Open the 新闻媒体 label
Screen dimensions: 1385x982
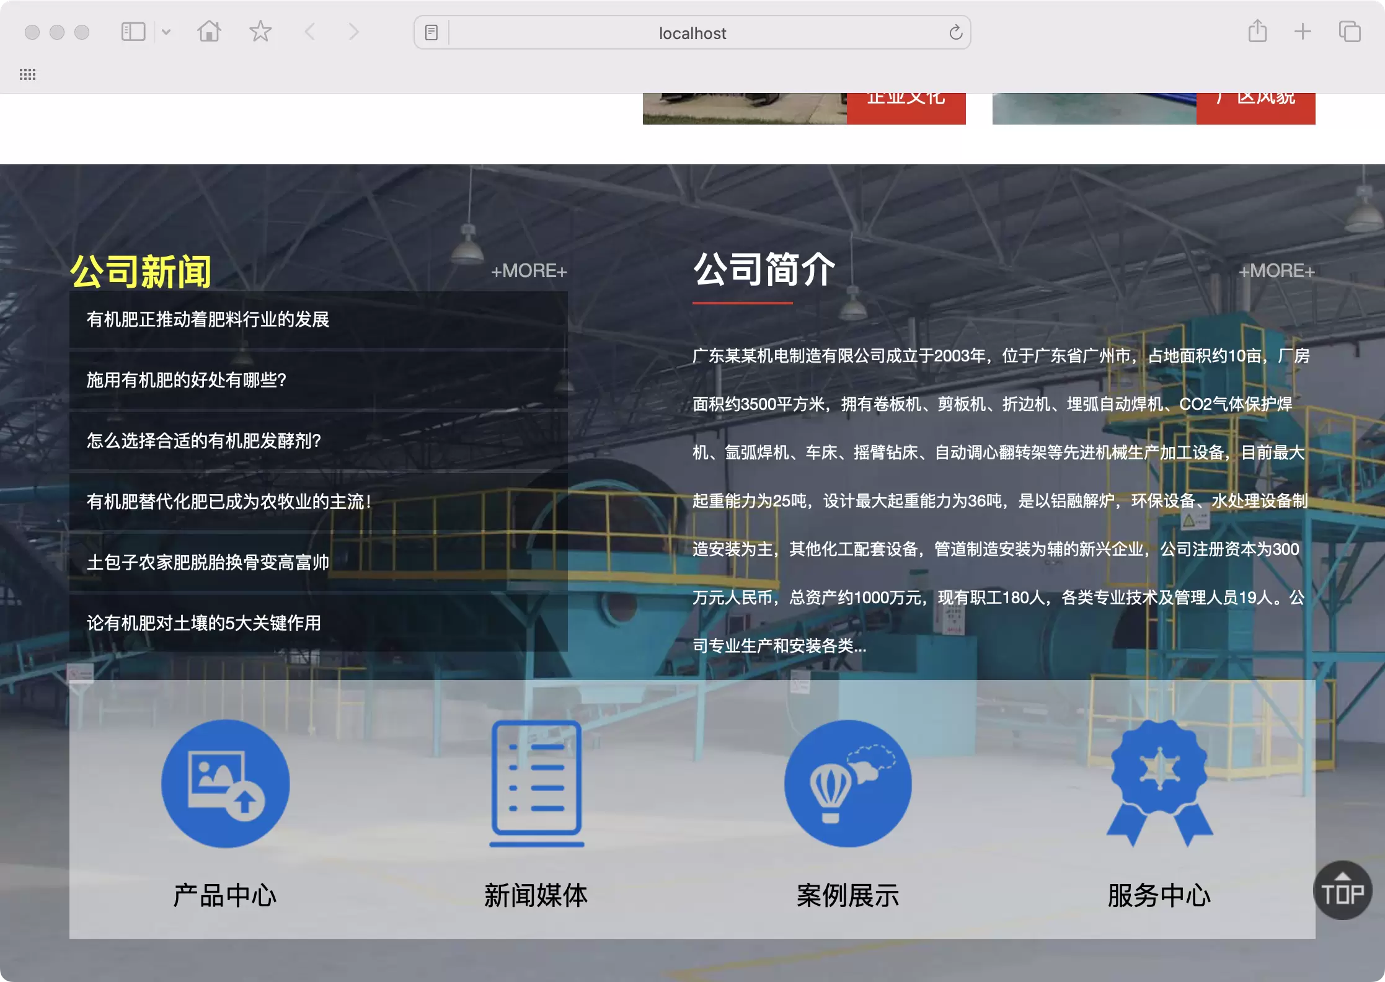(536, 895)
